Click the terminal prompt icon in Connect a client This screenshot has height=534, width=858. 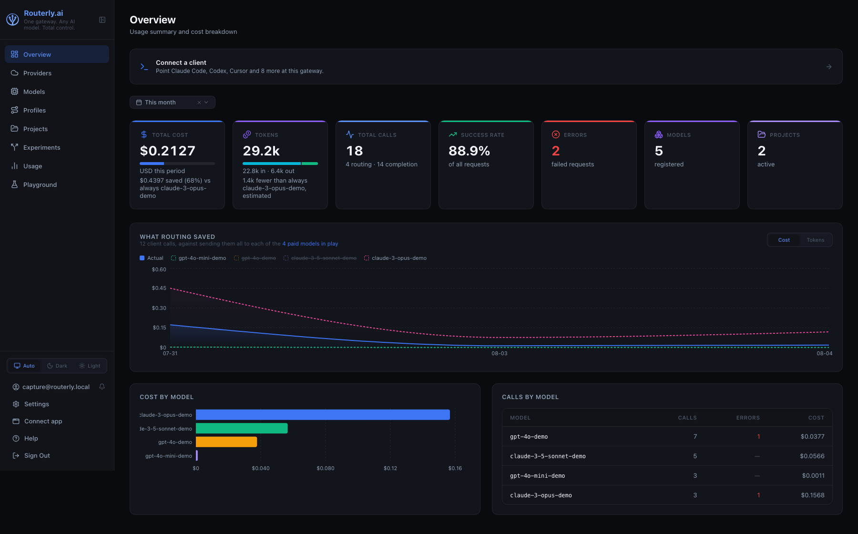[144, 67]
